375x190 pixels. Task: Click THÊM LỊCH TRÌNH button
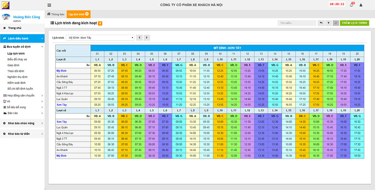coord(354,23)
